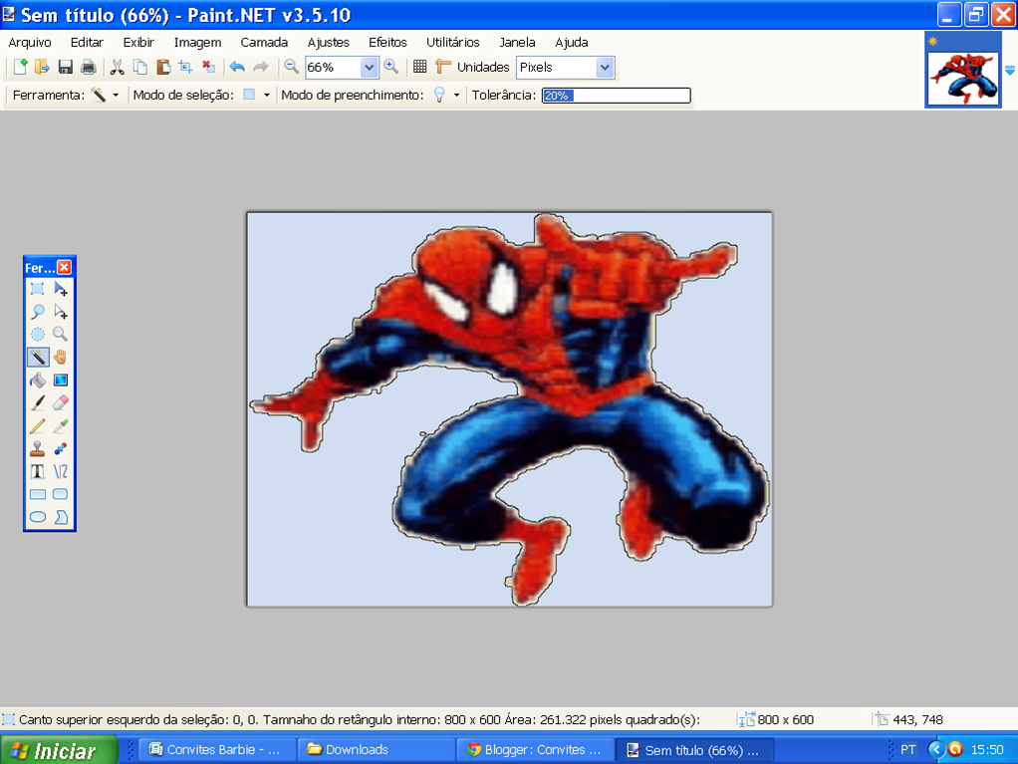Image resolution: width=1018 pixels, height=764 pixels.
Task: Open the Utilitários menu
Action: point(453,42)
